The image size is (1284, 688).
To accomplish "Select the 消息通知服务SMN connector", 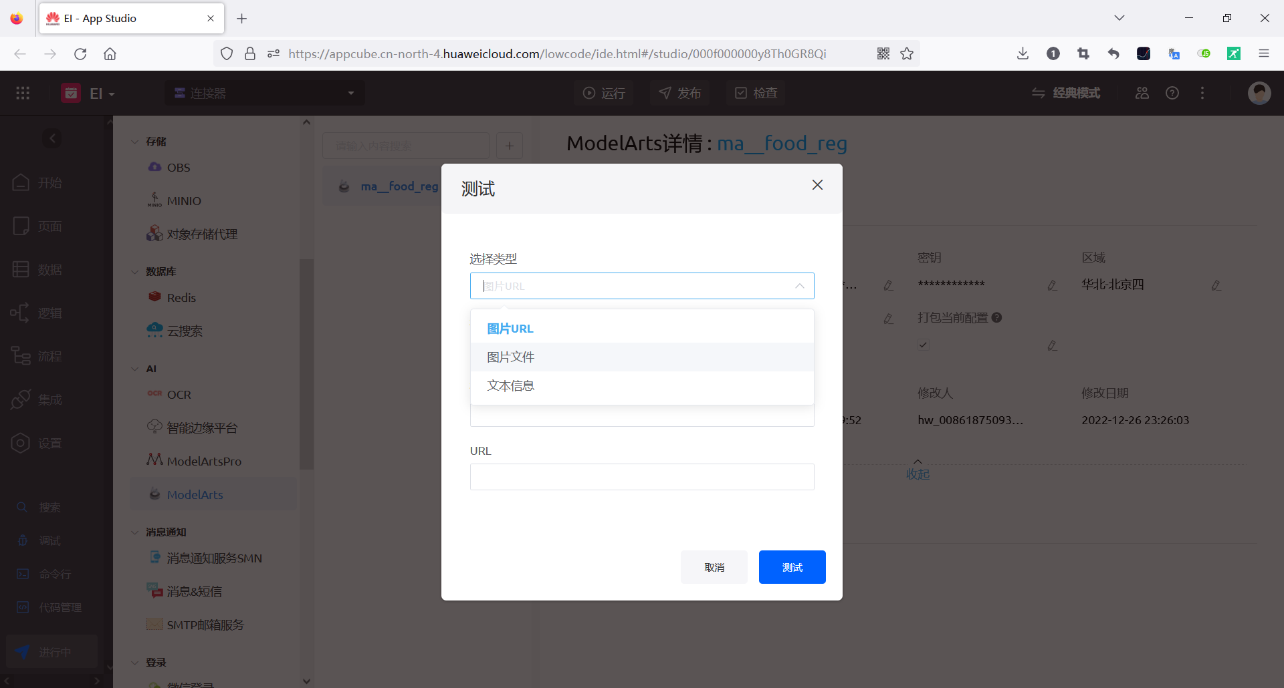I will coord(214,558).
